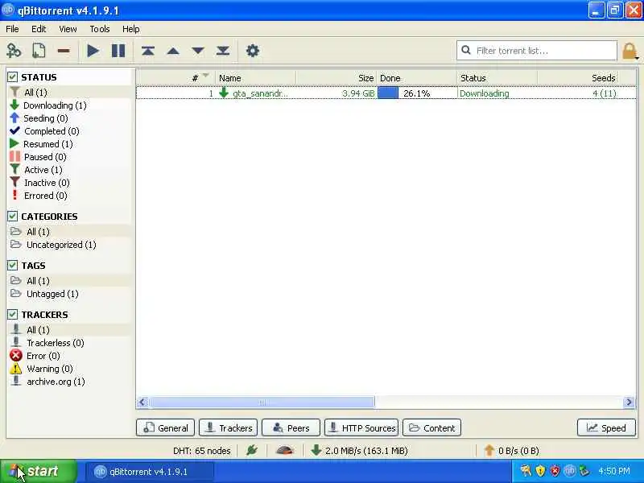Sort by the Status column header
The width and height of the screenshot is (644, 483).
pyautogui.click(x=497, y=77)
